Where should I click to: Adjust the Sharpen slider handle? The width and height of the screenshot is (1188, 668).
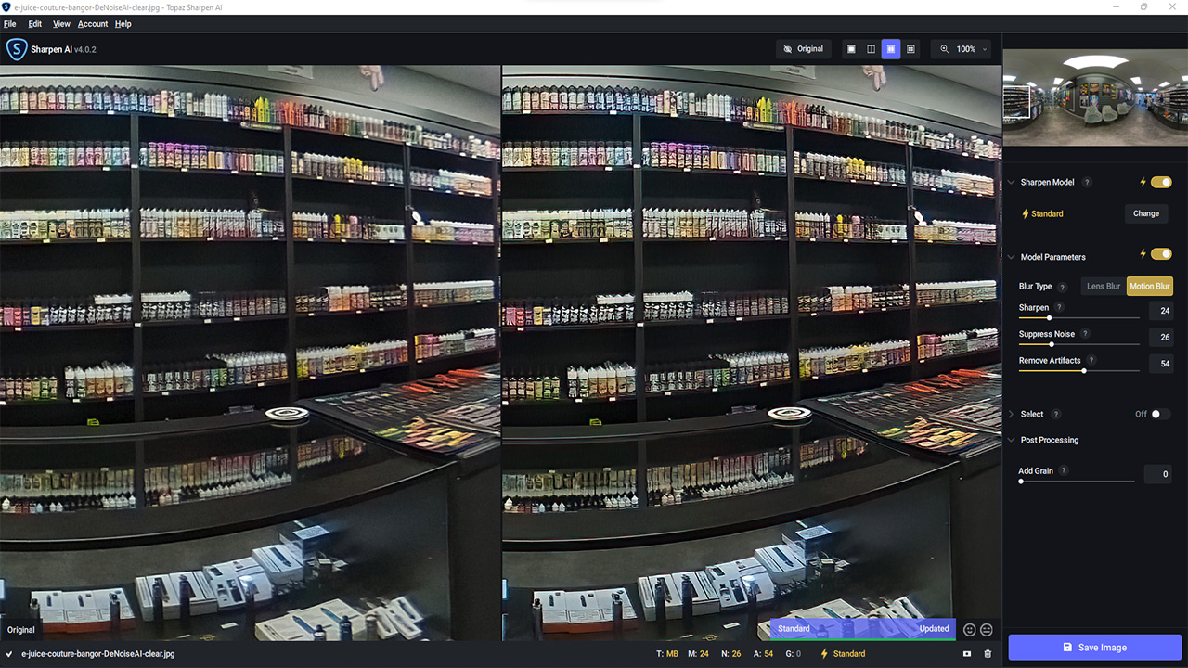pyautogui.click(x=1050, y=318)
